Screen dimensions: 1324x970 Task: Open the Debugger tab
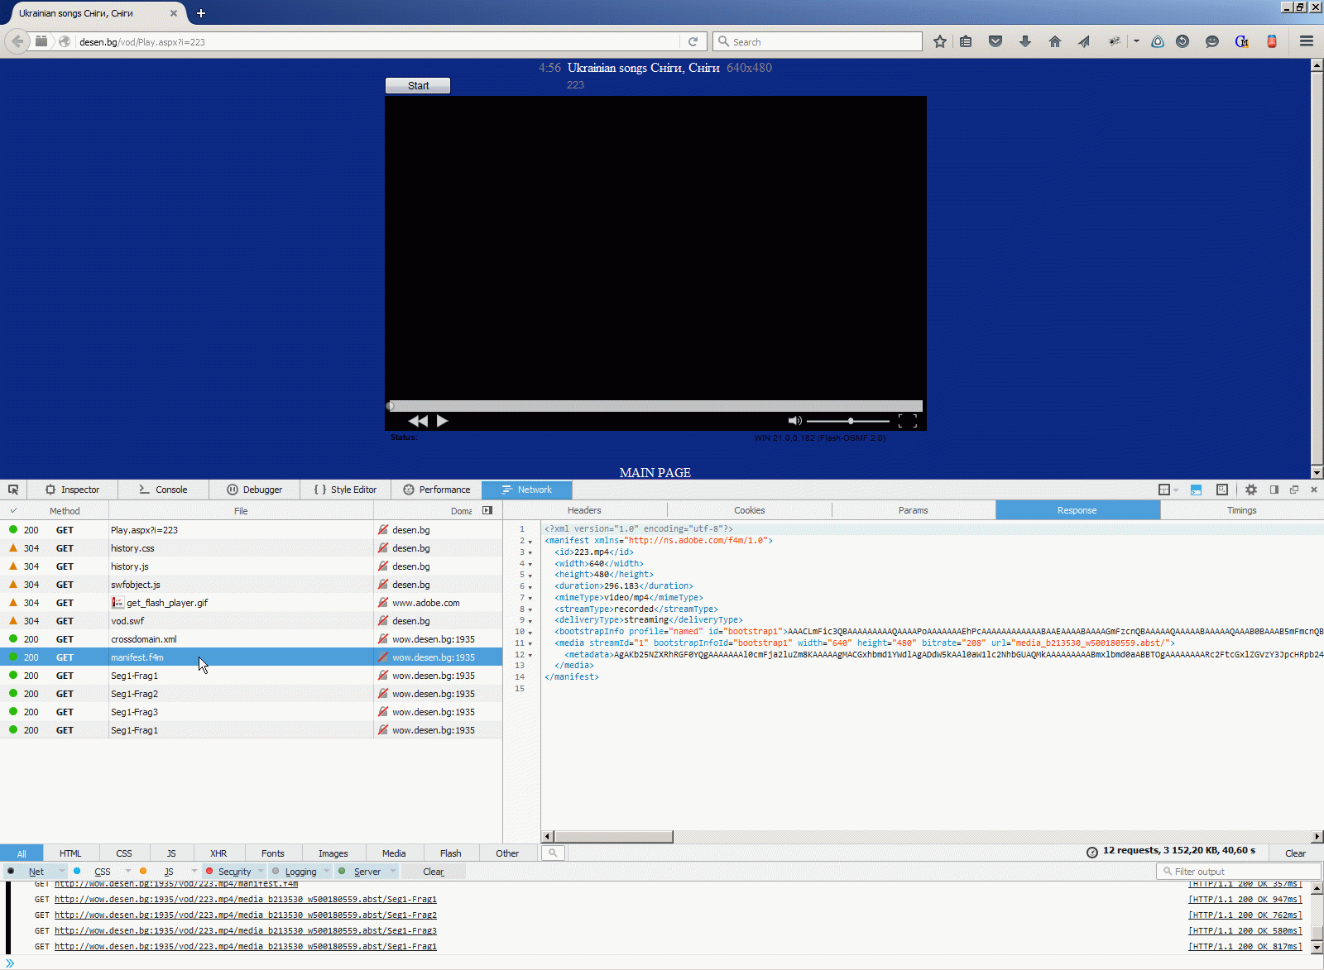255,490
